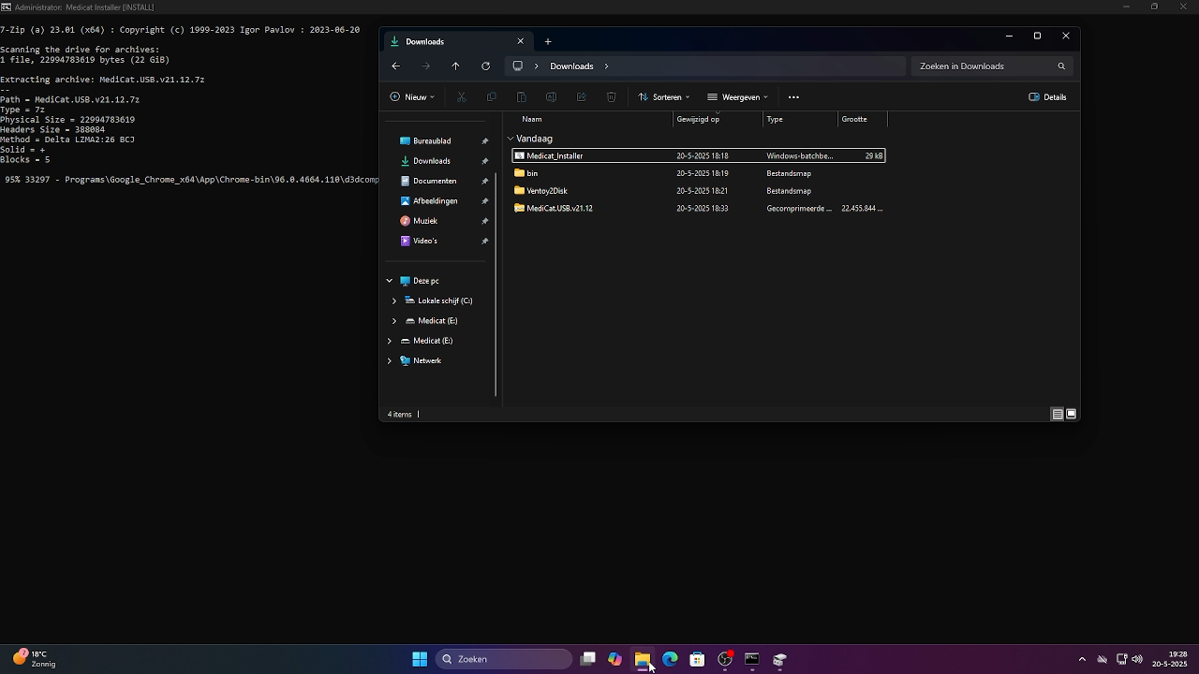Open Muziek in sidebar

pyautogui.click(x=425, y=221)
